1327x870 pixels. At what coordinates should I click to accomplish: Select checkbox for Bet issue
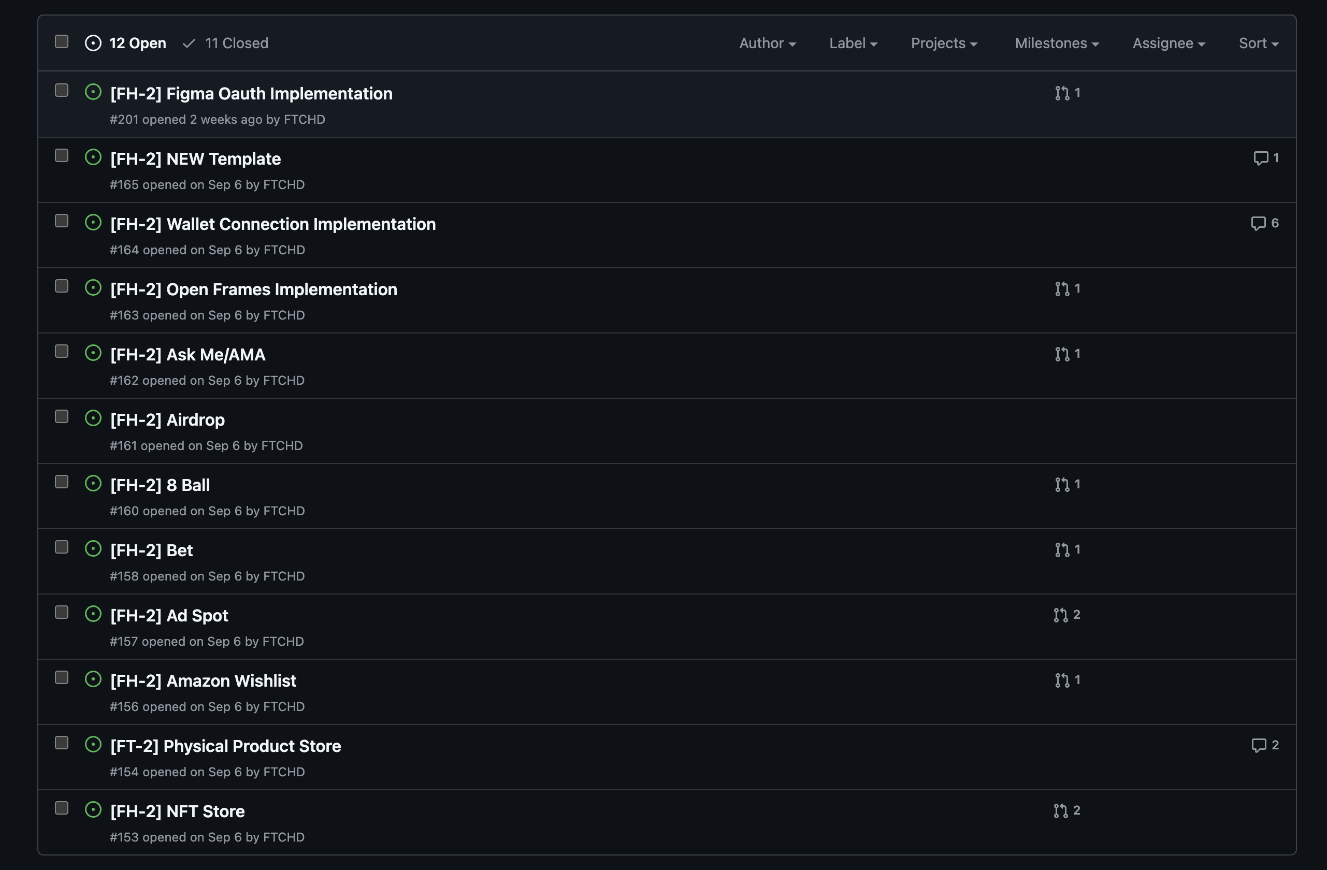[x=62, y=547]
